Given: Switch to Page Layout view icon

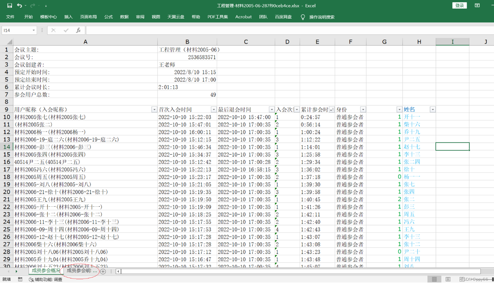Looking at the screenshot, I should pyautogui.click(x=448, y=280).
